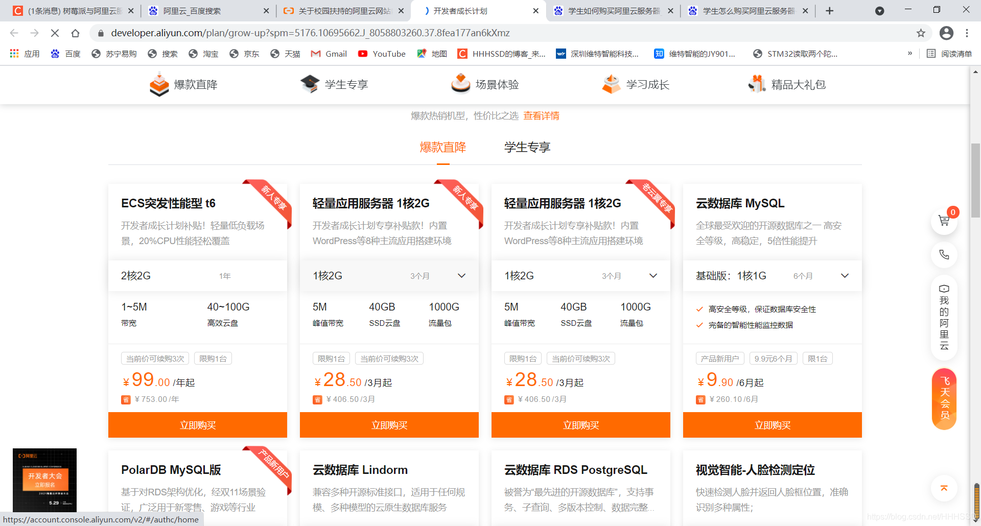
Task: Jump to the 爆款直降 nav section
Action: tap(183, 84)
